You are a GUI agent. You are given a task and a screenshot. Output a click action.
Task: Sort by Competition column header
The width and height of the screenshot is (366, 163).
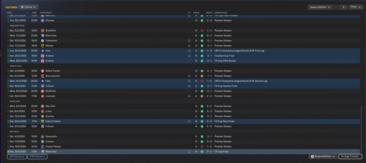(x=221, y=13)
